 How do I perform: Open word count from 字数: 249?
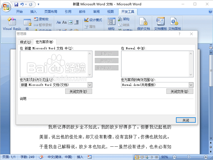tap(27, 157)
